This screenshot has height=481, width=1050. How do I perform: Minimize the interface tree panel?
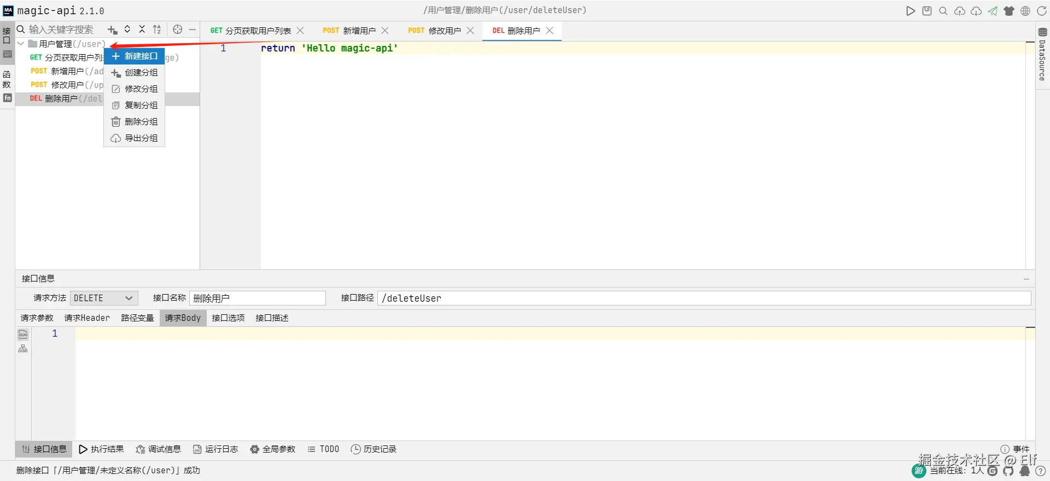click(192, 30)
